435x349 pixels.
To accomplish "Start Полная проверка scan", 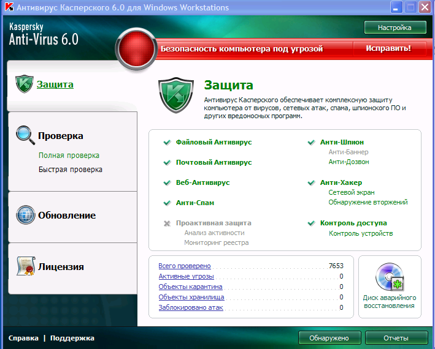I will coord(69,156).
